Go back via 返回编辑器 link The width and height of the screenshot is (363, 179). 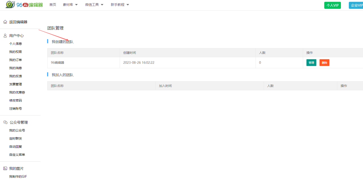[18, 22]
